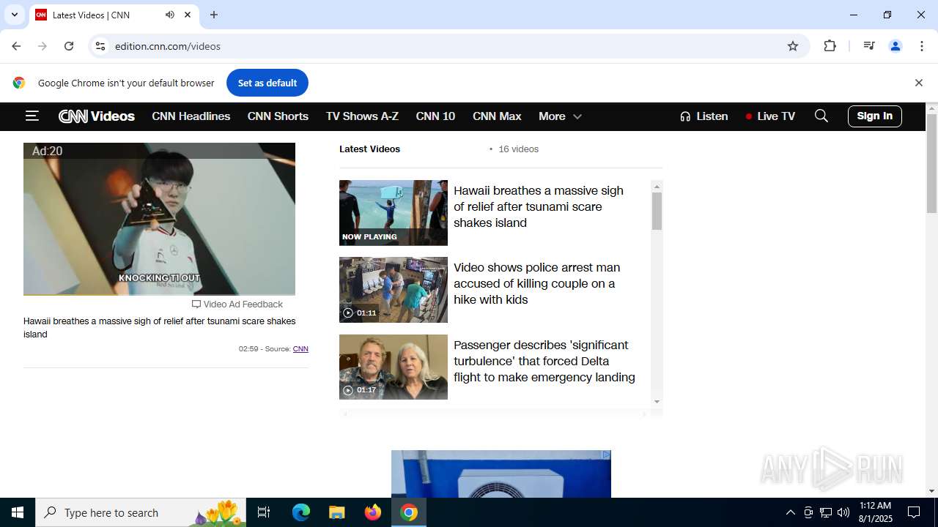Image resolution: width=938 pixels, height=527 pixels.
Task: Open the network tray icon
Action: [x=826, y=512]
